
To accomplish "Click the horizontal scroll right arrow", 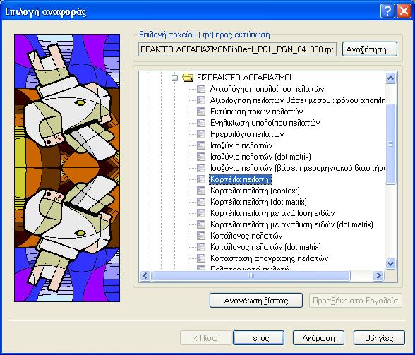I will click(378, 276).
